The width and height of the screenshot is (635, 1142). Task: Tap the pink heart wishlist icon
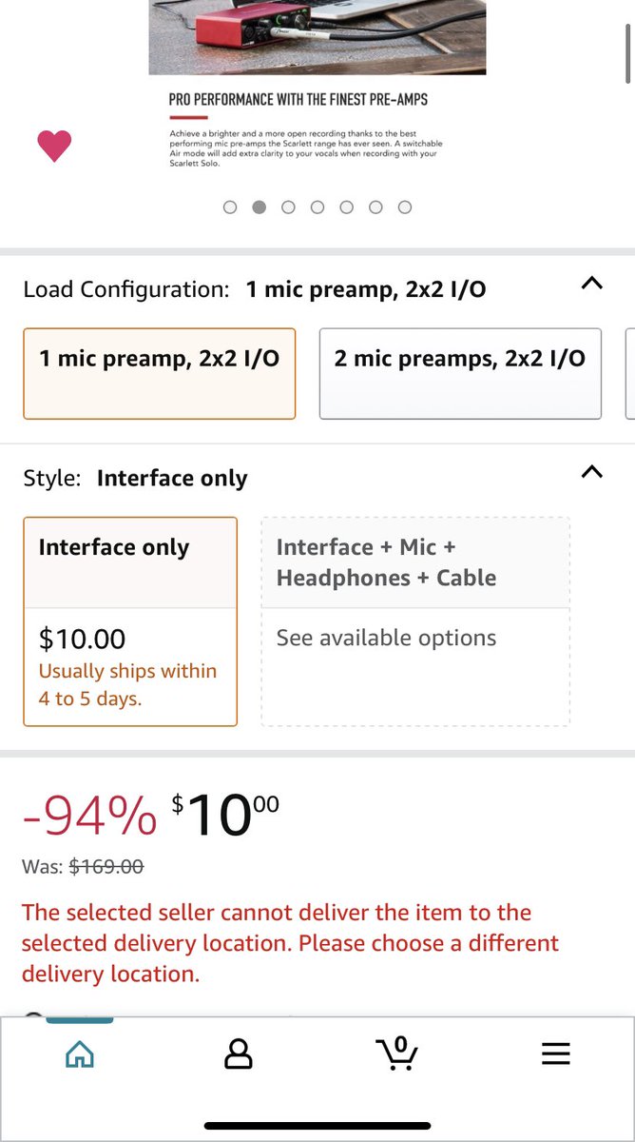(54, 146)
